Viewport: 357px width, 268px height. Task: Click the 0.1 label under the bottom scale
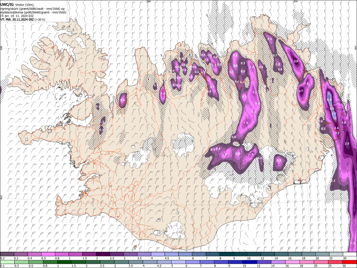coord(2,266)
